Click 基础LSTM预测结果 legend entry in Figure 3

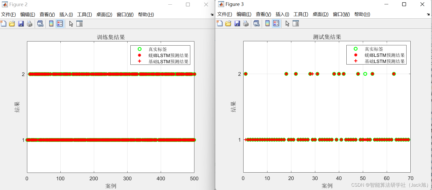pyautogui.click(x=385, y=61)
